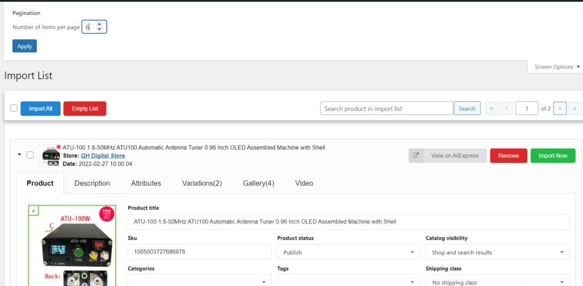Go to the first page with double-left arrow
This screenshot has width=583, height=286.
[x=491, y=109]
